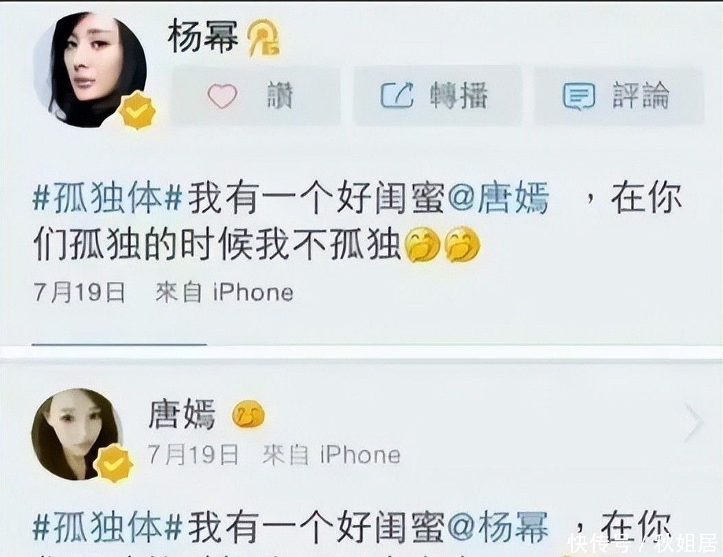
Task: Click the gold member badge next to 杨幂
Action: (263, 37)
